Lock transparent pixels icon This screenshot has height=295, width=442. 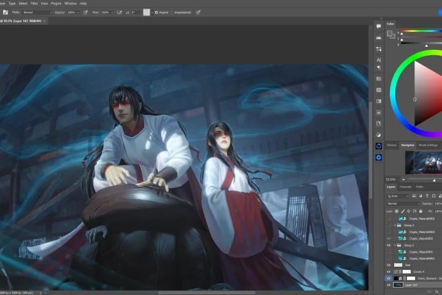coord(397,211)
